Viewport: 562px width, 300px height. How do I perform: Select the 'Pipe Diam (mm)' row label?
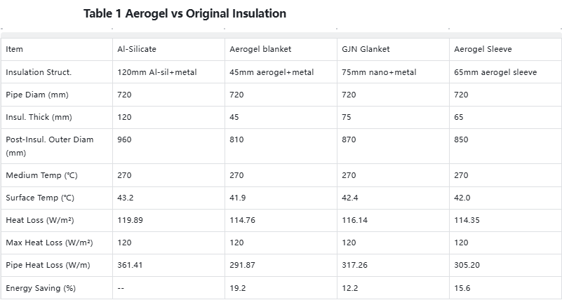click(x=37, y=95)
